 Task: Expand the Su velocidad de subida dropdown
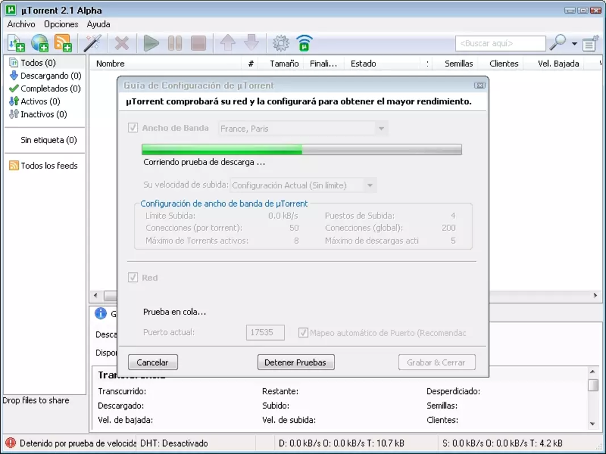pyautogui.click(x=303, y=186)
